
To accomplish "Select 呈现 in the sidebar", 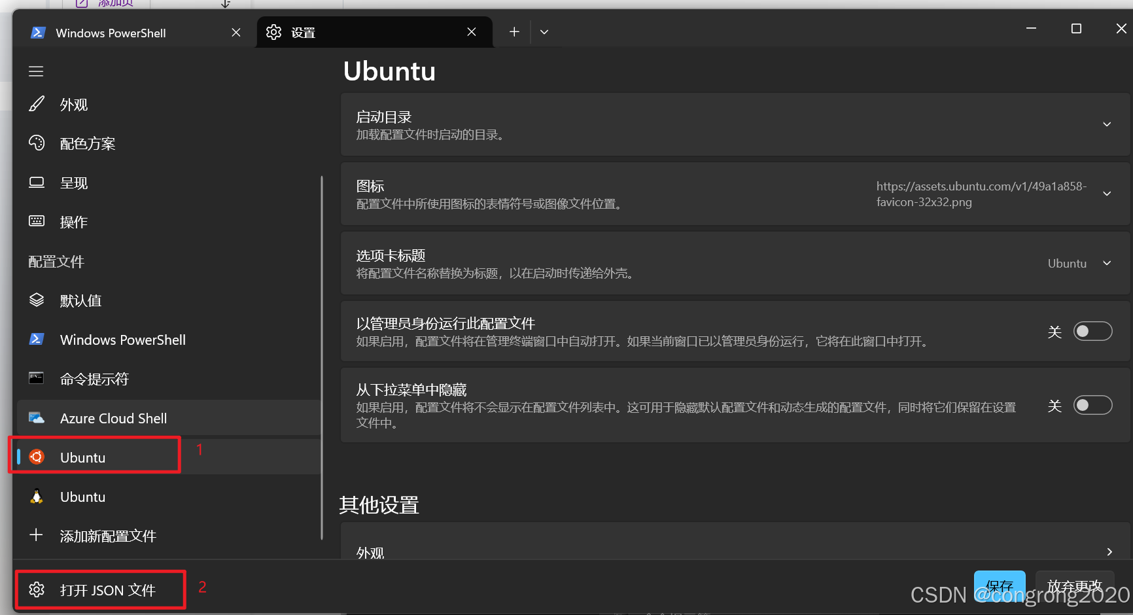I will pos(169,183).
